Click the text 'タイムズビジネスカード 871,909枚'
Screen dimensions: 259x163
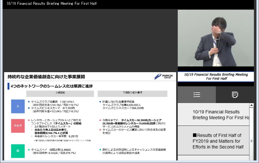[53, 108]
